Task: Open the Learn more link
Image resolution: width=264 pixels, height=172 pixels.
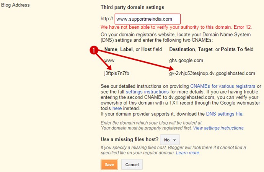Action: (187, 153)
